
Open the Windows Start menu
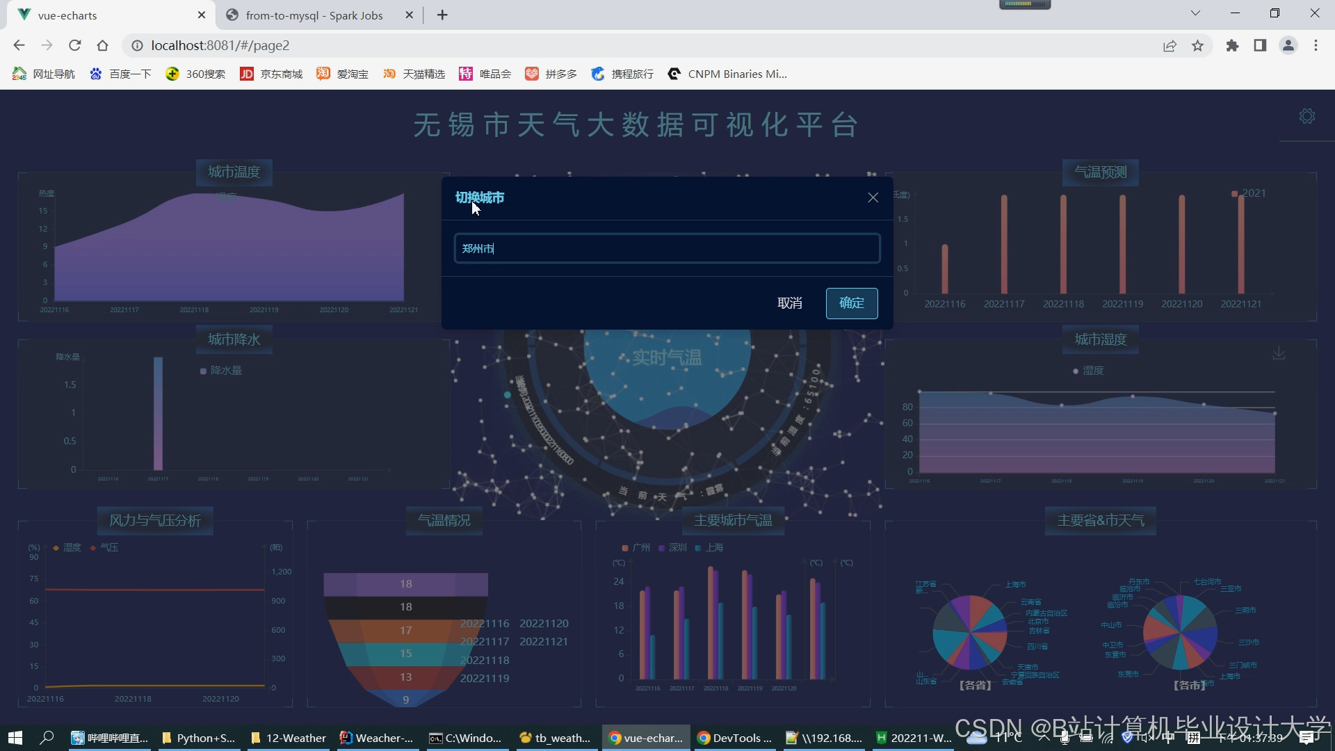click(15, 738)
